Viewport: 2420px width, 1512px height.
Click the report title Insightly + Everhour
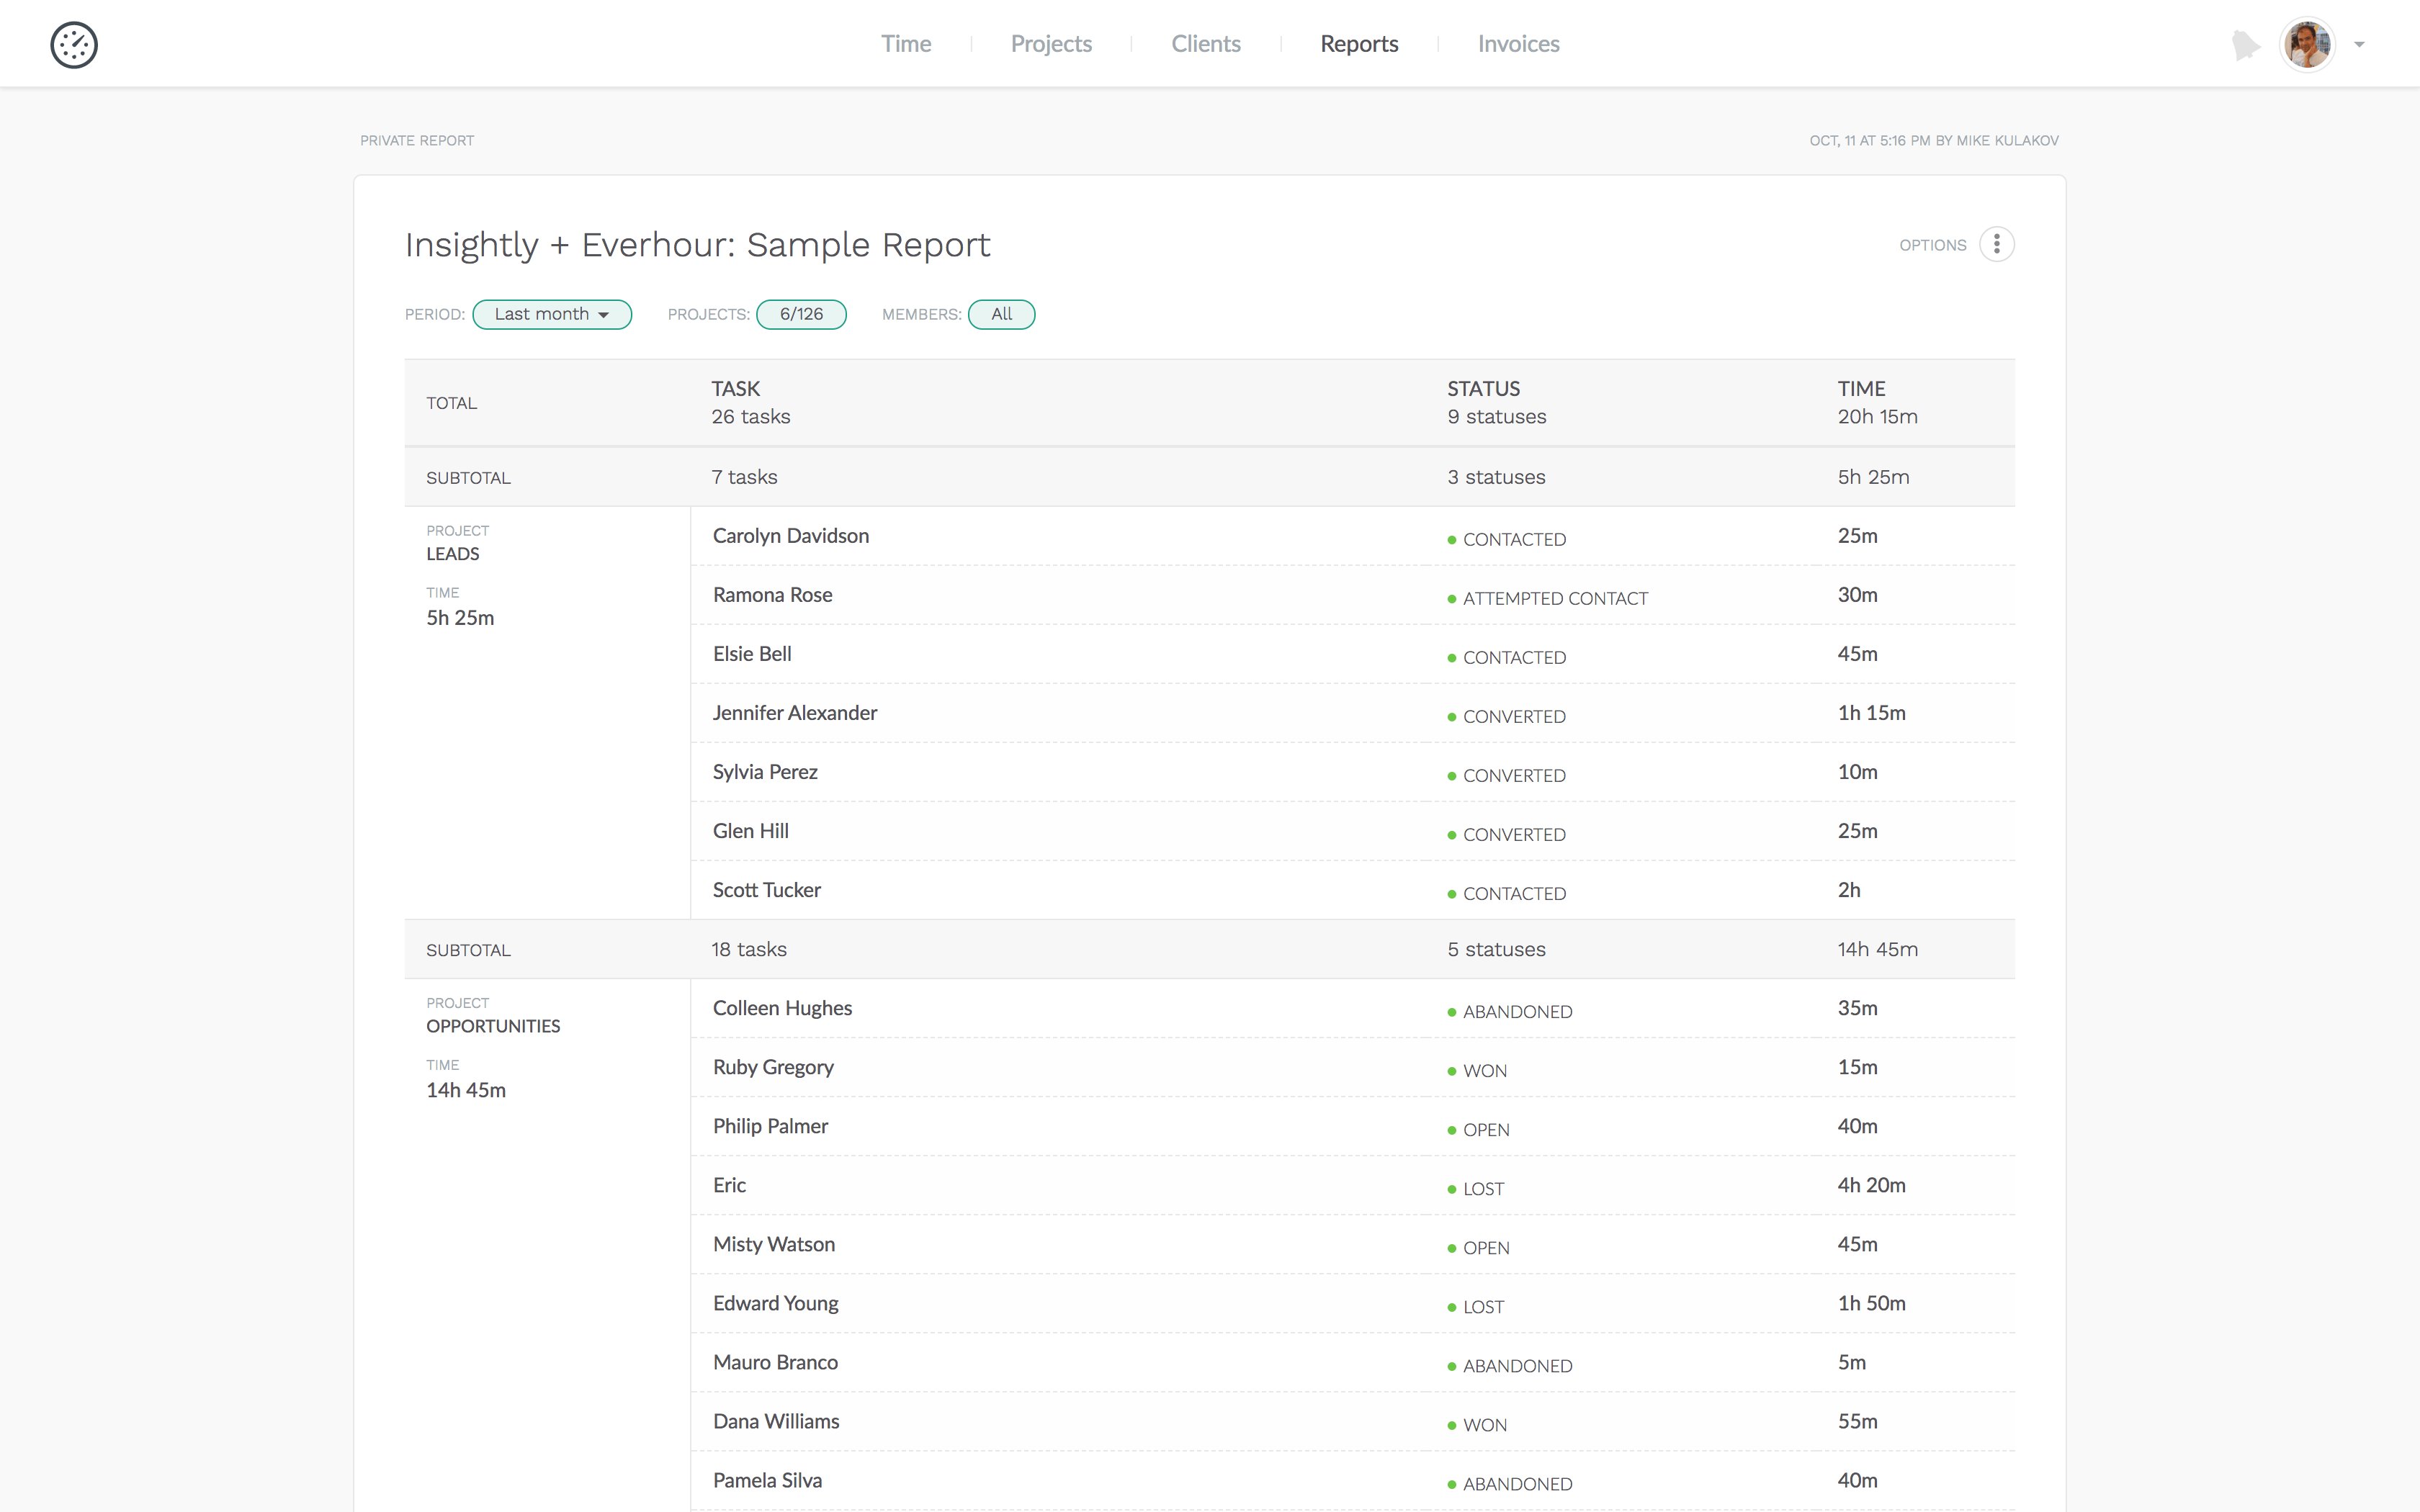pos(697,245)
